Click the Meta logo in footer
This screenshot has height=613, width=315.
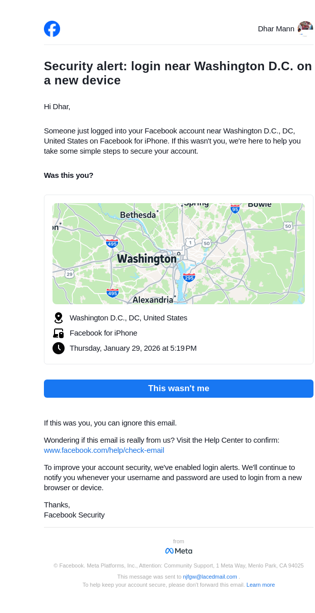tap(179, 551)
